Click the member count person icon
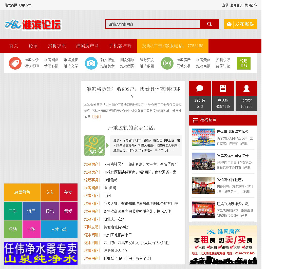This screenshot has width=304, height=269. pyautogui.click(x=246, y=88)
